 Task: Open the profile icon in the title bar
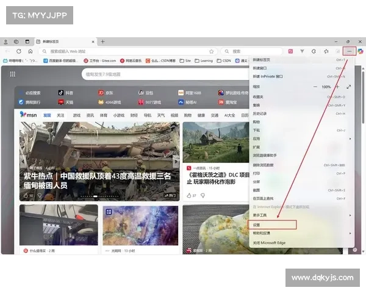tap(5, 42)
